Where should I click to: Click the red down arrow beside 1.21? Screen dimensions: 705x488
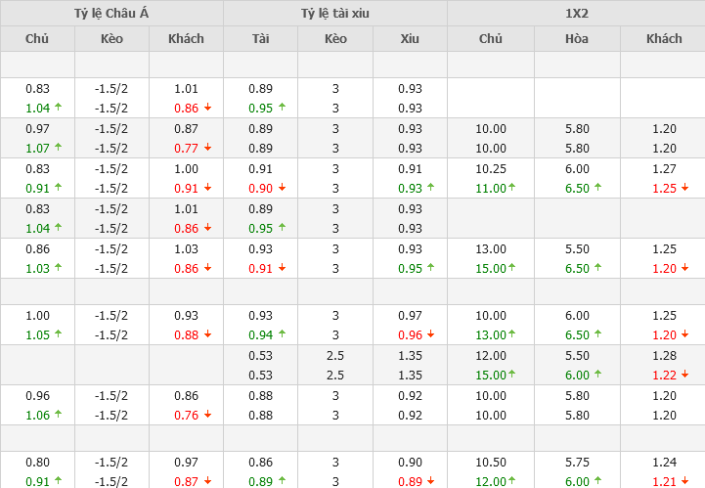pyautogui.click(x=685, y=481)
